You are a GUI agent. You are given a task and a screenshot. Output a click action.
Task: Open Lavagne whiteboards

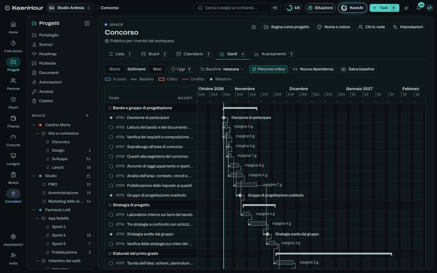13,159
